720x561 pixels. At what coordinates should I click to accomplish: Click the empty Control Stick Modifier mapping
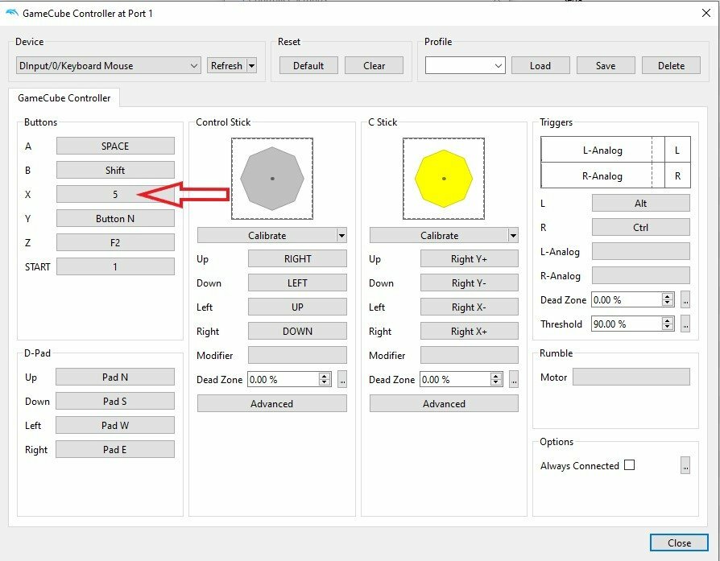297,355
